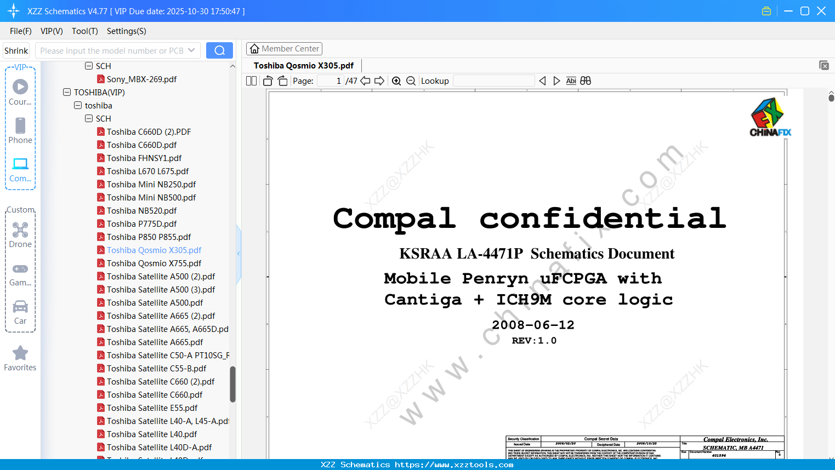Collapse the TOSHIBA(VIP) tree node
835x470 pixels.
point(67,93)
